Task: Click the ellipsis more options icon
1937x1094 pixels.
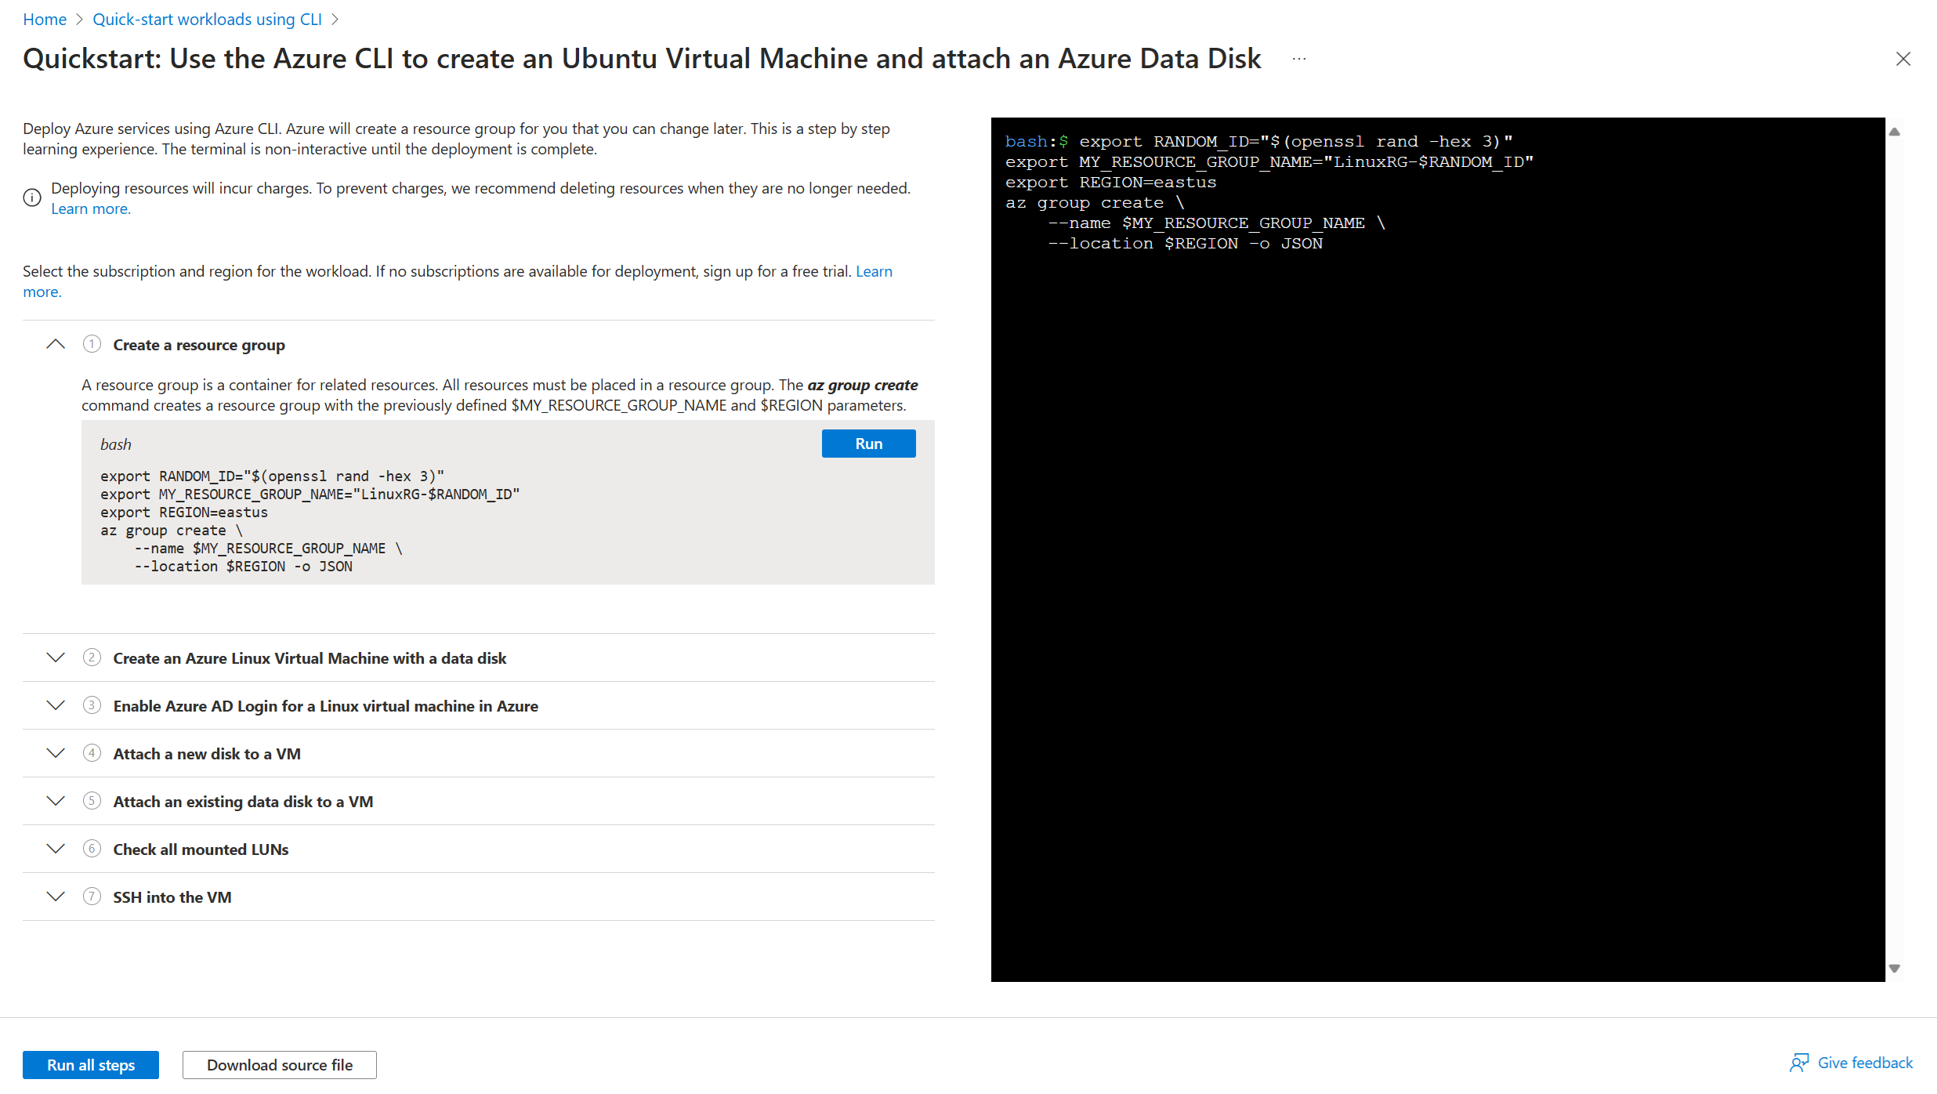Action: tap(1299, 59)
